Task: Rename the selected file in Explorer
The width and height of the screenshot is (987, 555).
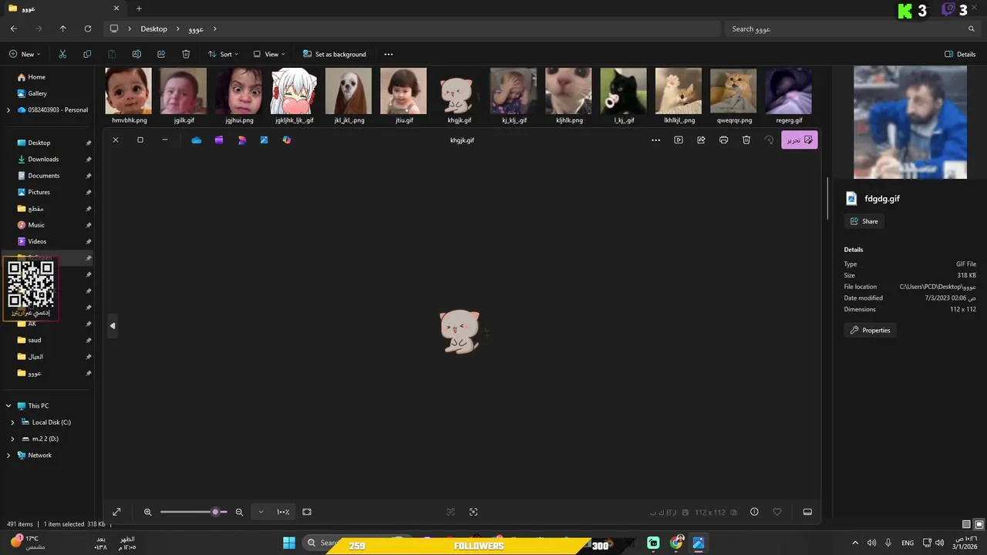Action: coord(136,54)
